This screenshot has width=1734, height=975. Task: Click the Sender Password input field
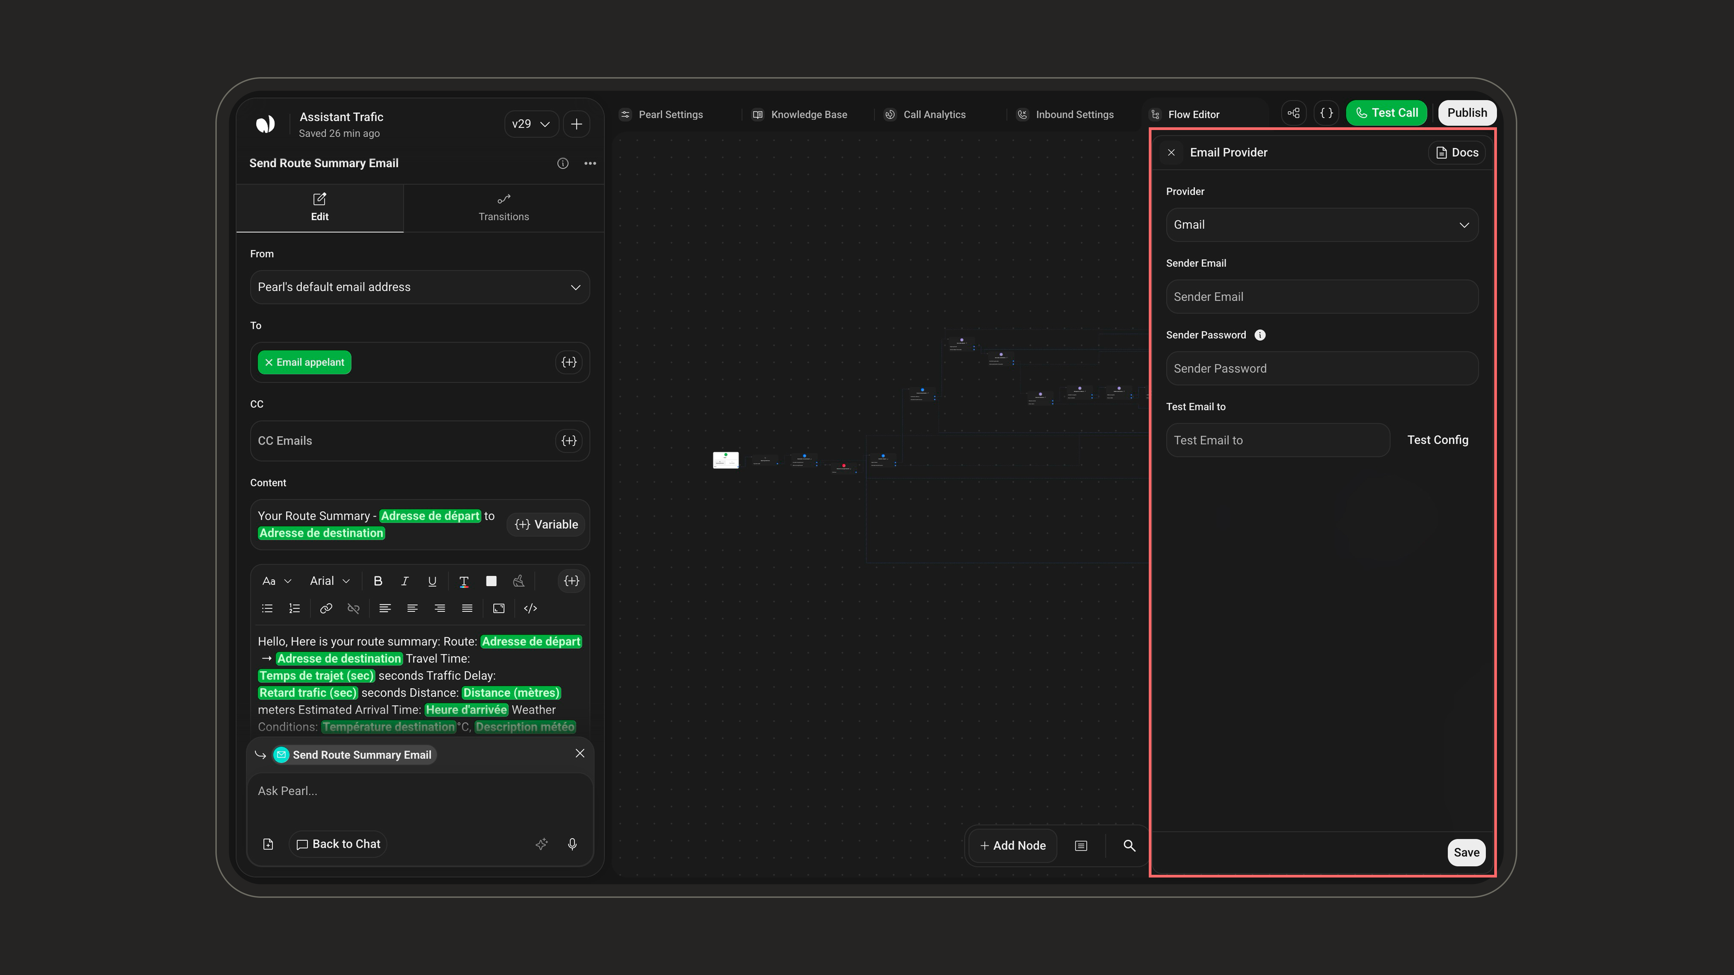coord(1321,369)
